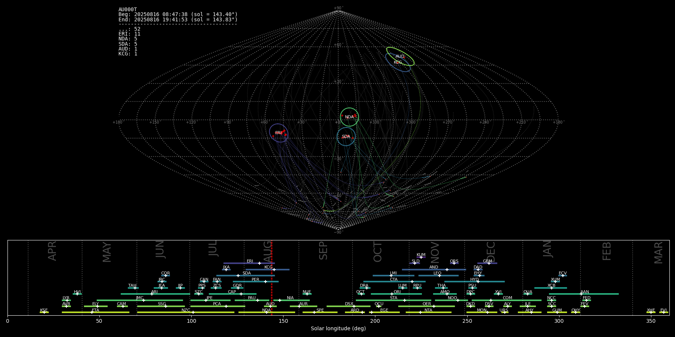Click the KUM shower bar label
The height and width of the screenshot is (337, 675).
(x=421, y=255)
